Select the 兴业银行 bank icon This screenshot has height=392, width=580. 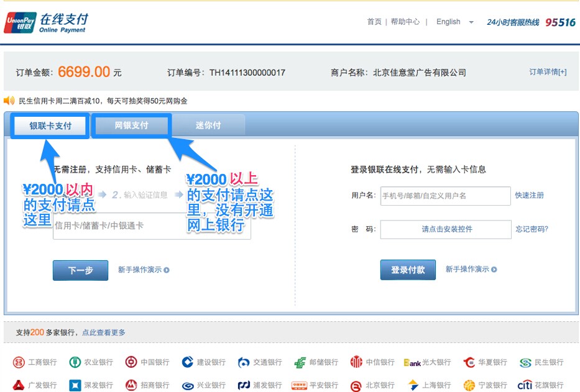click(x=188, y=386)
